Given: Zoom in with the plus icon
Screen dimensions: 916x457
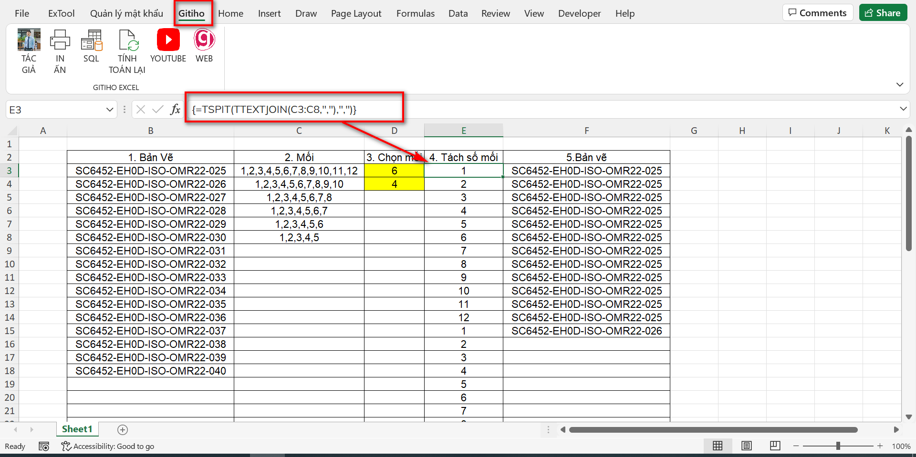Looking at the screenshot, I should (880, 446).
